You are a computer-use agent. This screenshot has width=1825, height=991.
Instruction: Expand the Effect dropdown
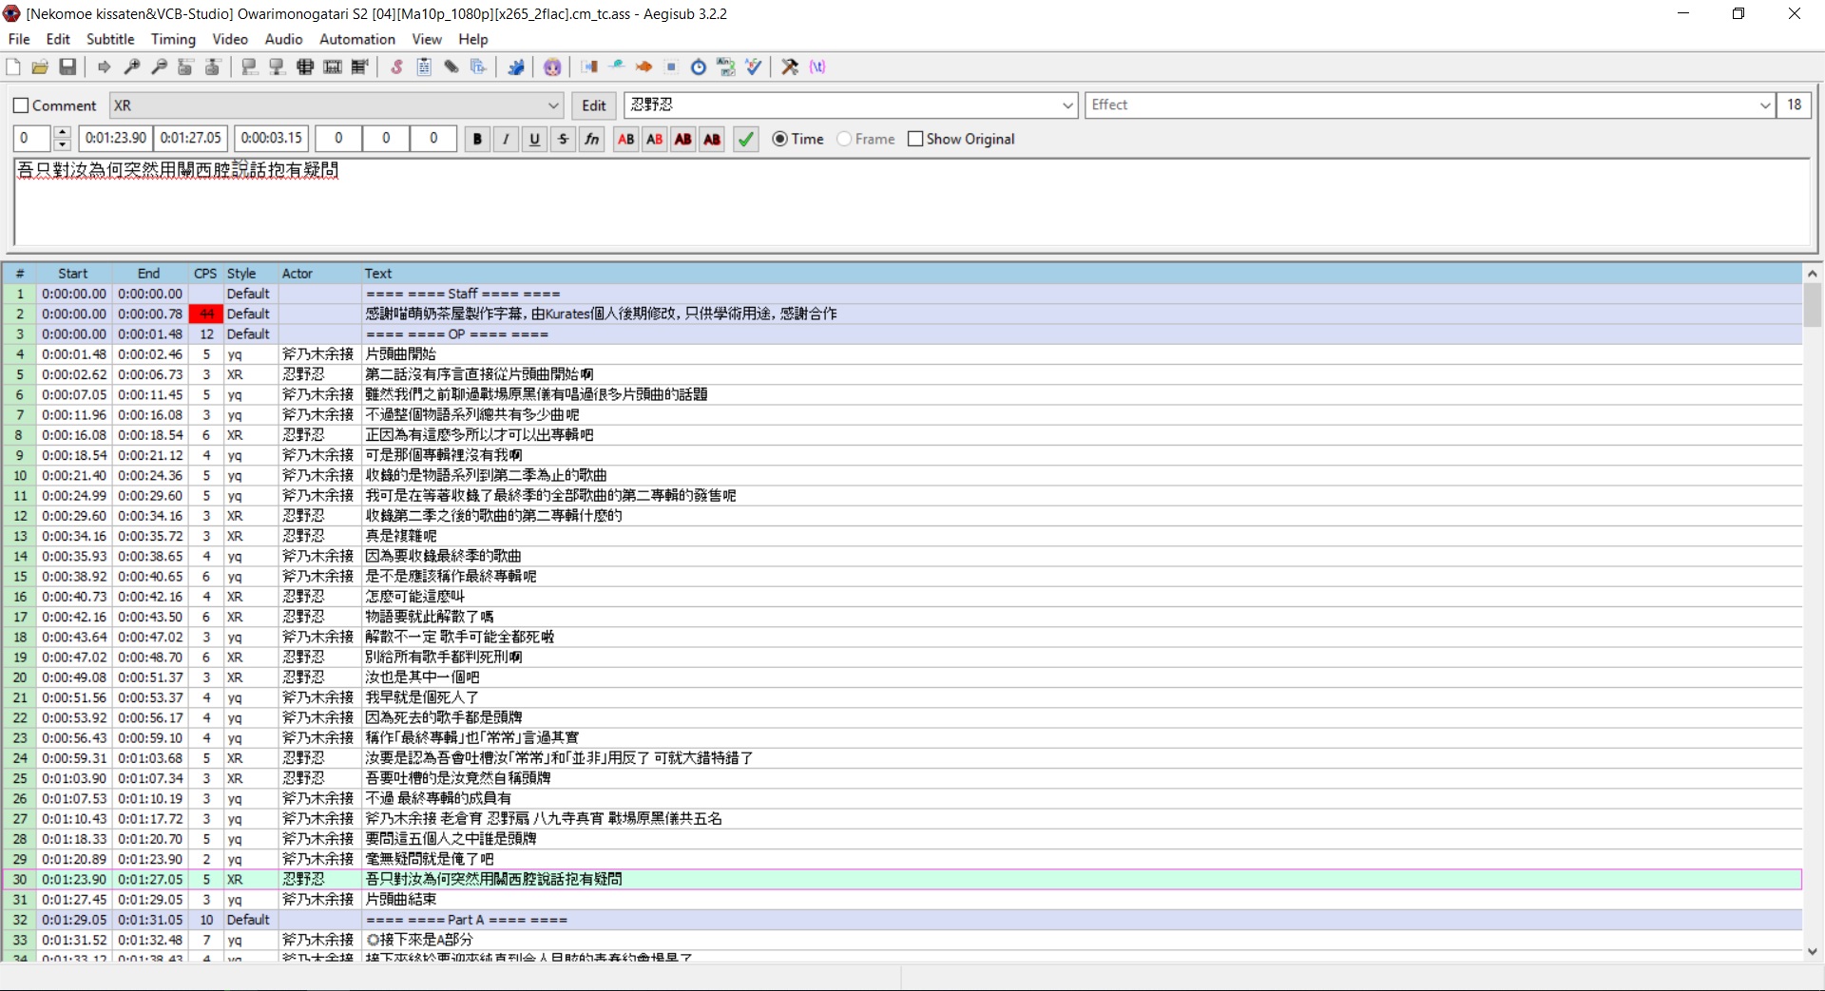(1764, 105)
